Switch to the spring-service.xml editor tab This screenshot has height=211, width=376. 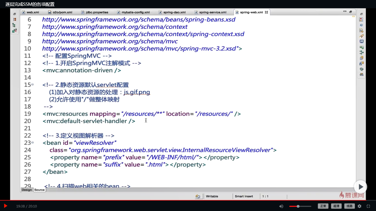pos(210,12)
